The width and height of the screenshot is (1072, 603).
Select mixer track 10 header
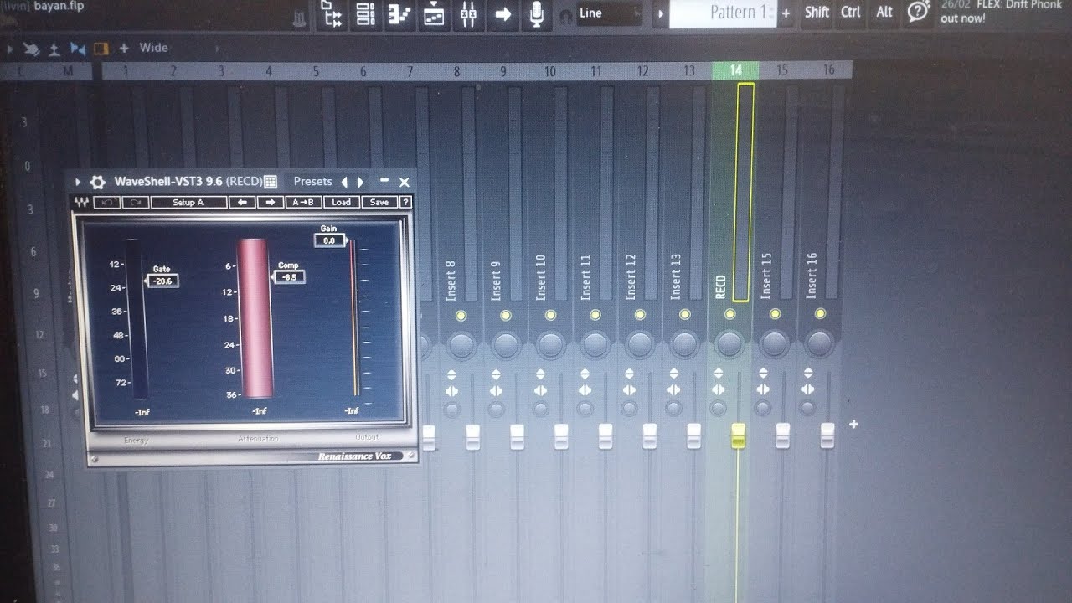(550, 71)
